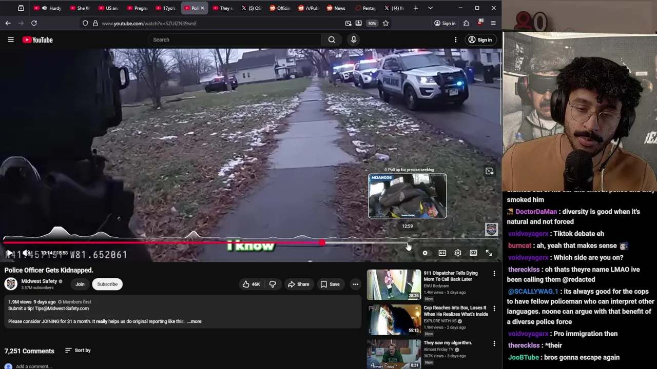This screenshot has height=369, width=657.
Task: Click the YouTube URL address bar
Action: tap(221, 23)
